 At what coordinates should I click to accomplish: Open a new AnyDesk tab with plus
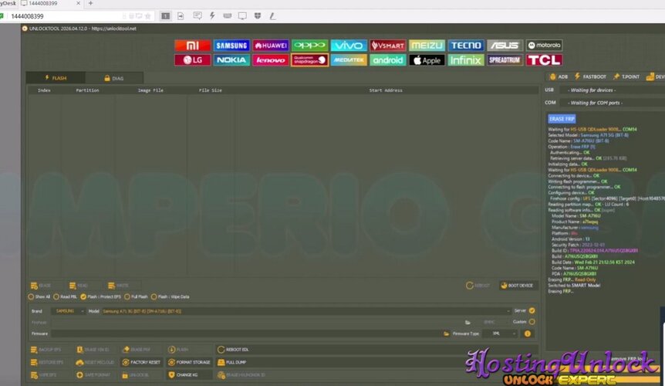click(90, 3)
